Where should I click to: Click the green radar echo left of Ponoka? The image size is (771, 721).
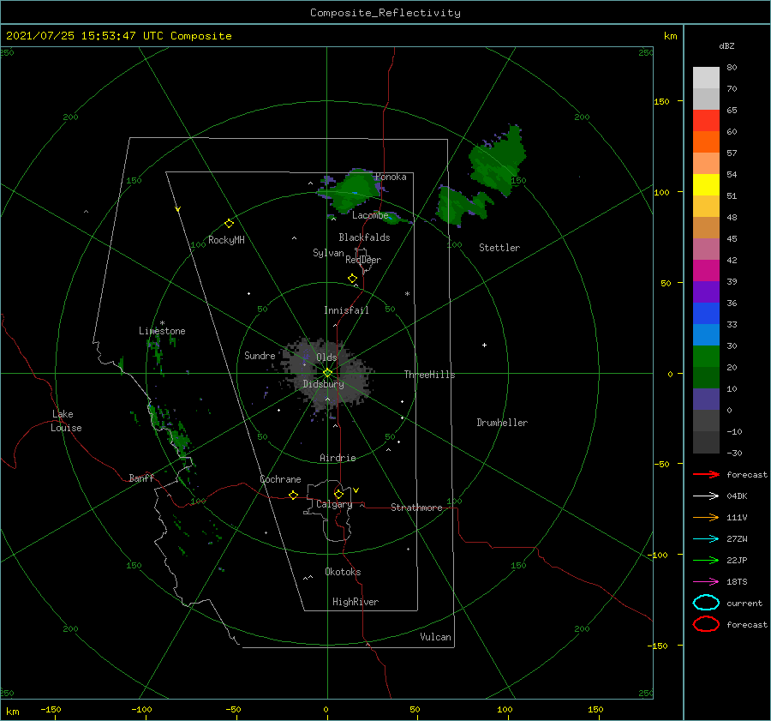tap(353, 191)
